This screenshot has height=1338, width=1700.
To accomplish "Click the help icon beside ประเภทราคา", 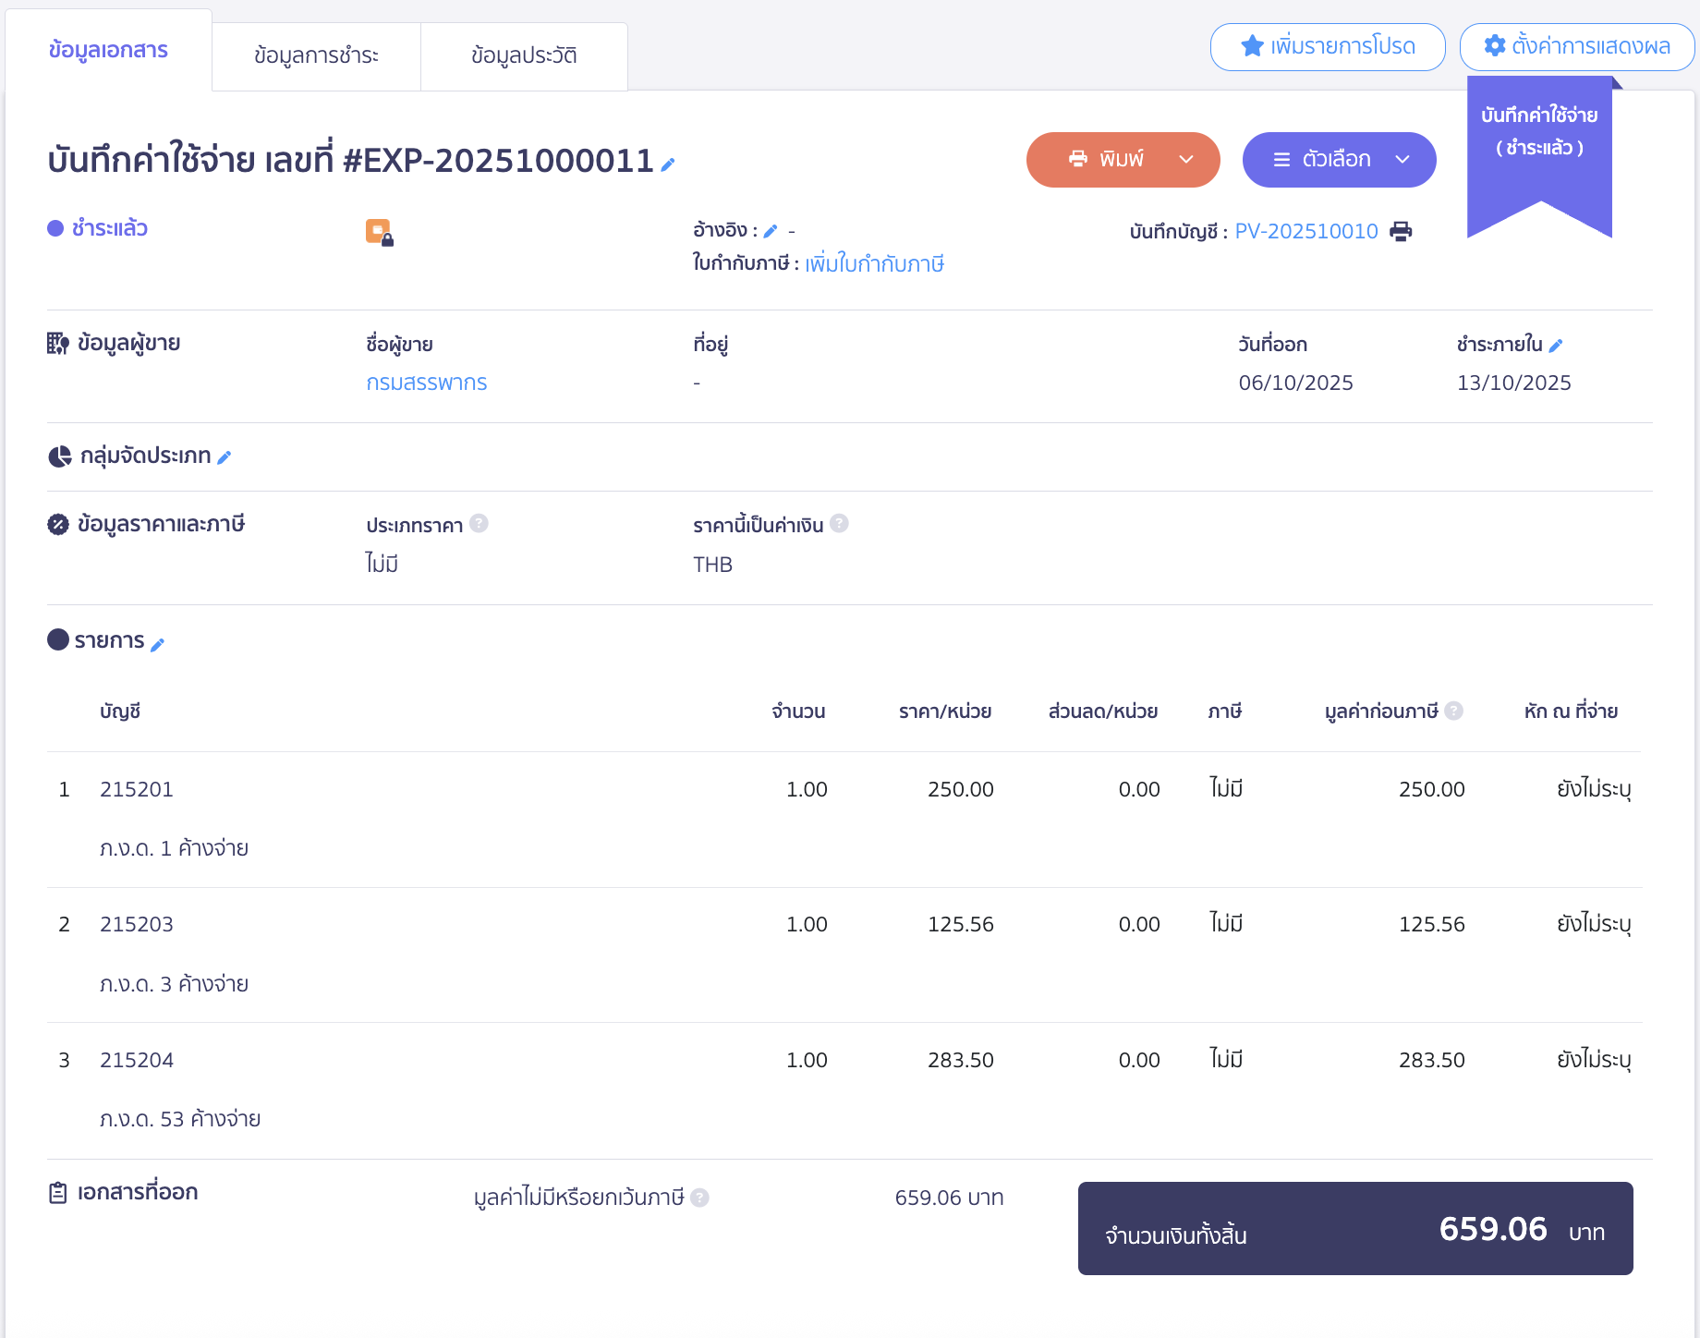I will (479, 524).
